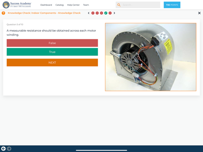Open the Team menu item
The width and height of the screenshot is (203, 152).
click(x=86, y=5)
